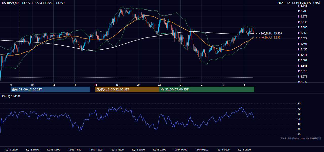
Task: Click the 12/13 20:00 date label
Action: pyautogui.click(x=138, y=150)
